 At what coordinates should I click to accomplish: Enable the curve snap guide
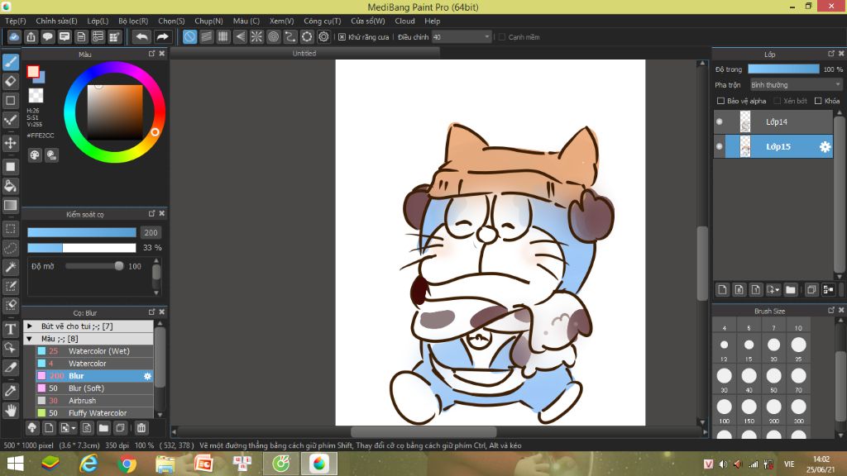point(290,36)
